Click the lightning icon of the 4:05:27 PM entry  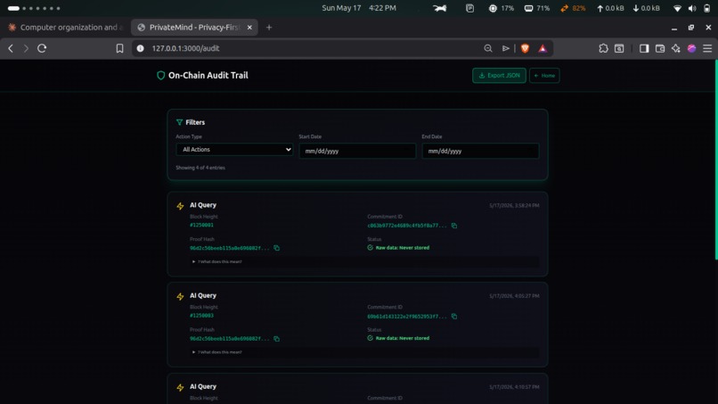tap(181, 297)
